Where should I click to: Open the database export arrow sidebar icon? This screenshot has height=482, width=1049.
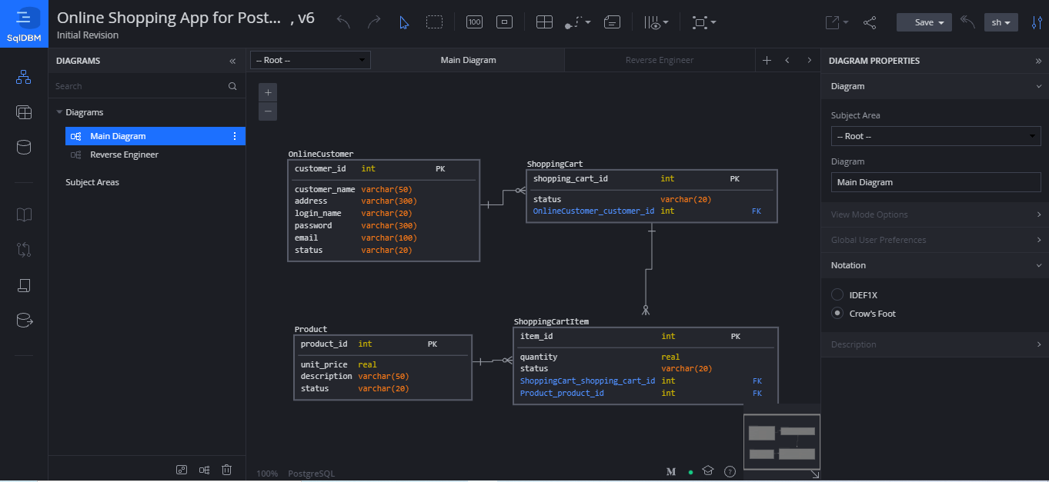24,320
